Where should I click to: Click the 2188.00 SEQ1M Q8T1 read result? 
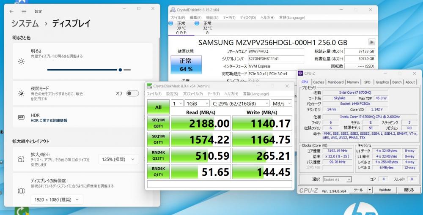click(201, 123)
